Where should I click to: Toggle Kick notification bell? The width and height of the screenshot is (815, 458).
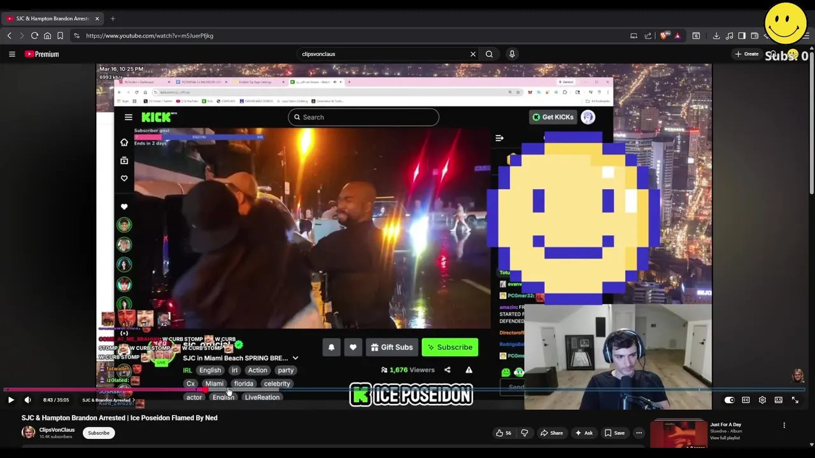[x=331, y=347]
